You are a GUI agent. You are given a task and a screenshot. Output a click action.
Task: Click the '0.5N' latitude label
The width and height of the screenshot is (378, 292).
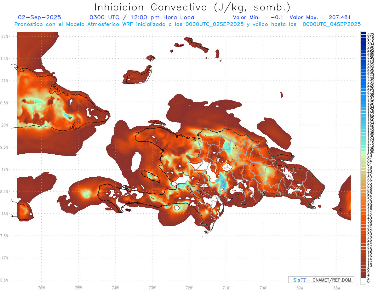5,103
